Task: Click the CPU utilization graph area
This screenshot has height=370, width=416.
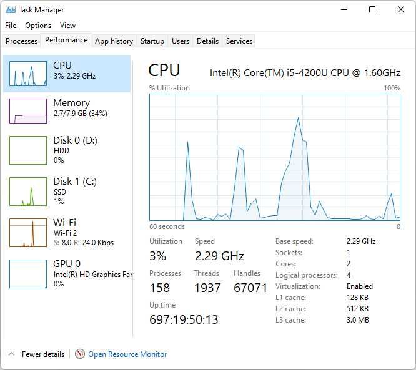Action: click(275, 157)
